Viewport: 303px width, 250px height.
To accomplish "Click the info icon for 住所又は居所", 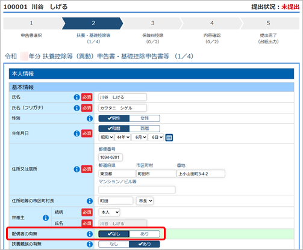I will pyautogui.click(x=77, y=169).
